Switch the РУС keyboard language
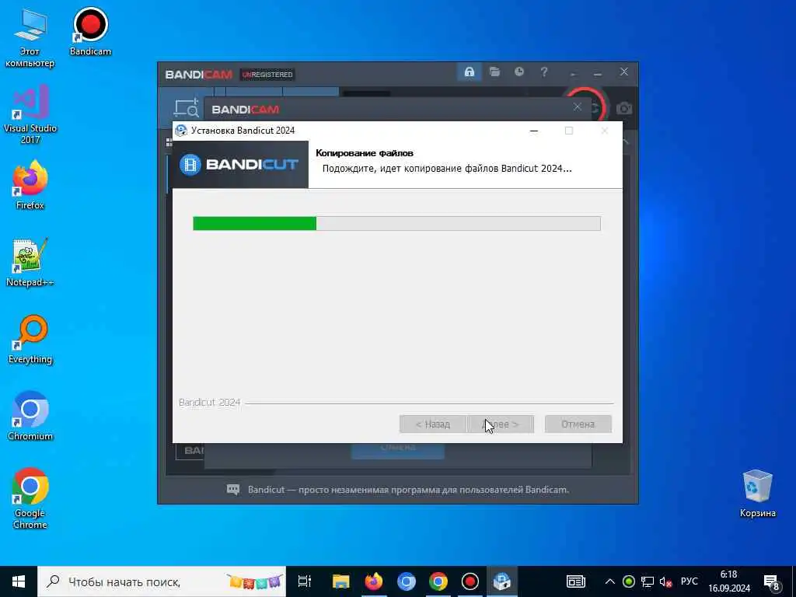This screenshot has width=796, height=597. point(689,581)
